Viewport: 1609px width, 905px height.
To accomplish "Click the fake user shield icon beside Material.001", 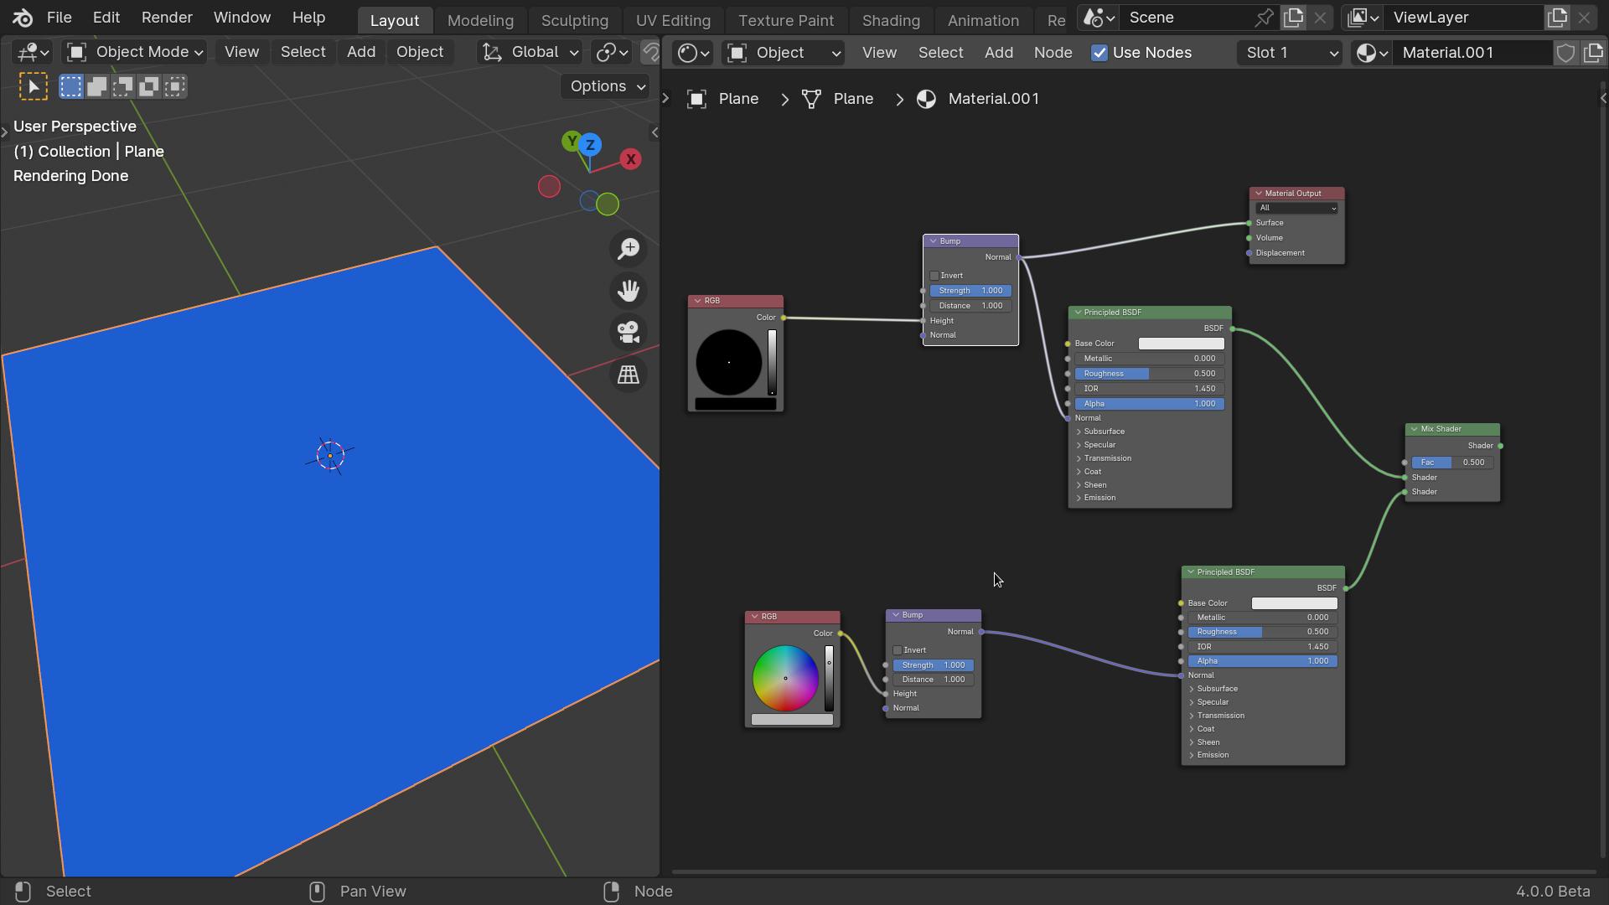I will (1565, 52).
